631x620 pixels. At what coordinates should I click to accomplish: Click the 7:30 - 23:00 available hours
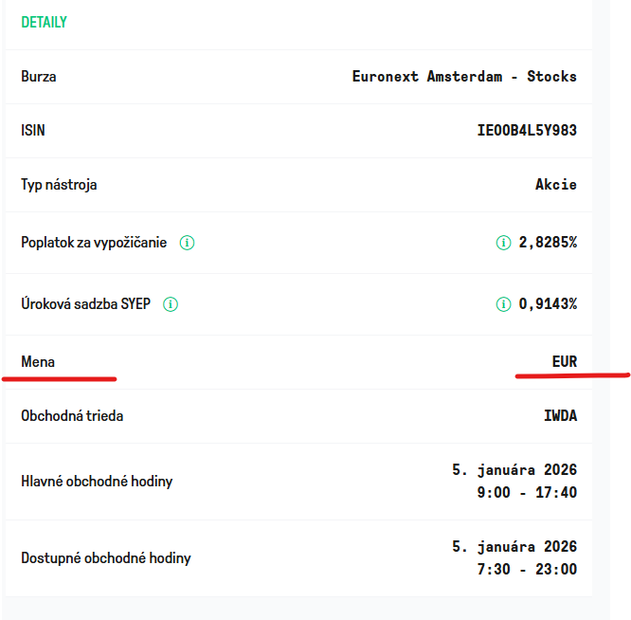[527, 570]
